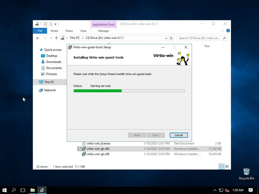The height and width of the screenshot is (194, 259).
Task: Toggle checkbox for virtio-win-gt-x64
Action: click(79, 149)
